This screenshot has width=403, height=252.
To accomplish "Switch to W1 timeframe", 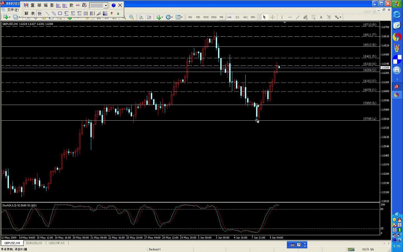I will [245, 17].
